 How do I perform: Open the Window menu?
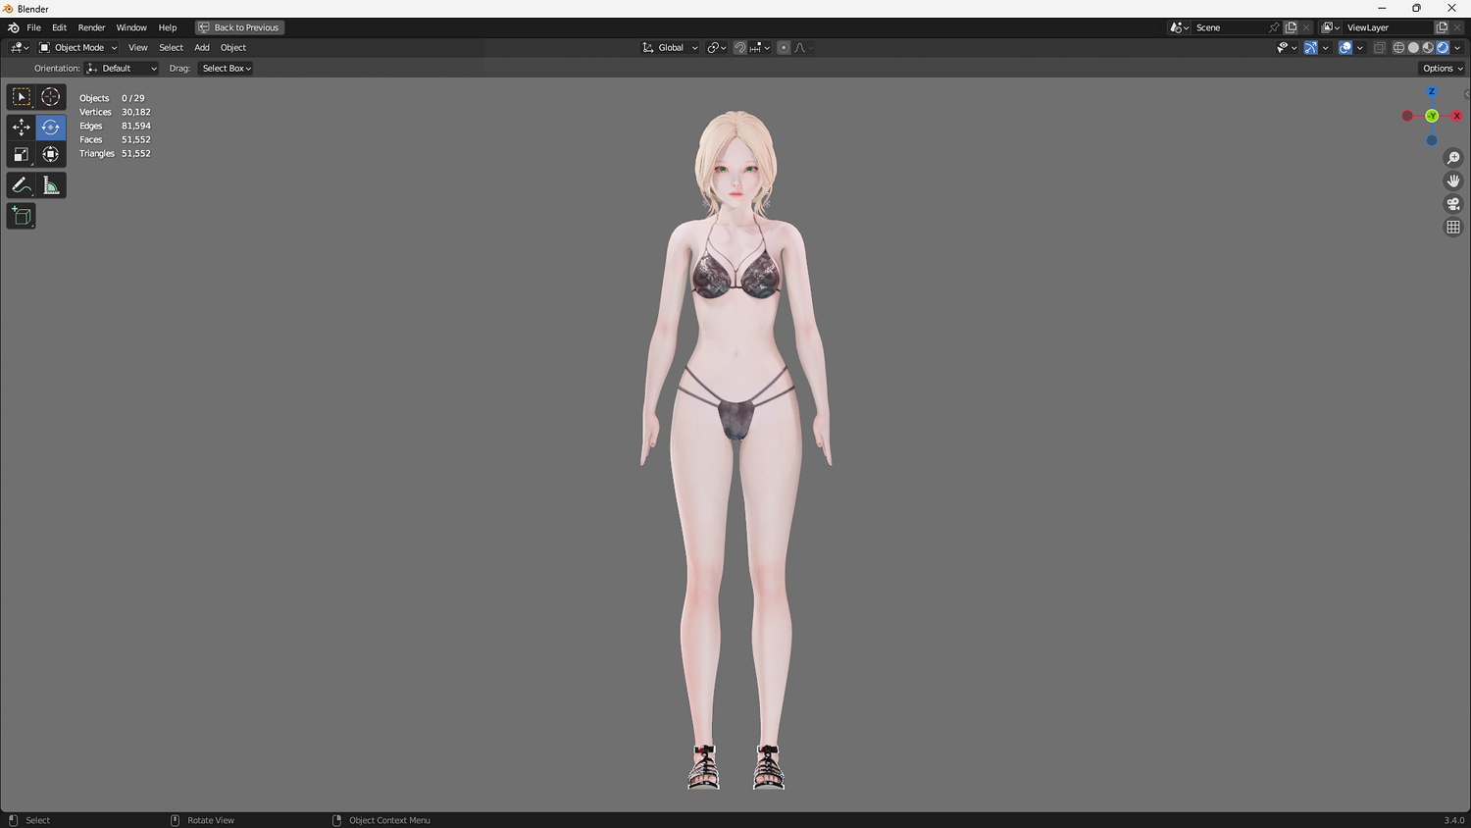(x=131, y=27)
